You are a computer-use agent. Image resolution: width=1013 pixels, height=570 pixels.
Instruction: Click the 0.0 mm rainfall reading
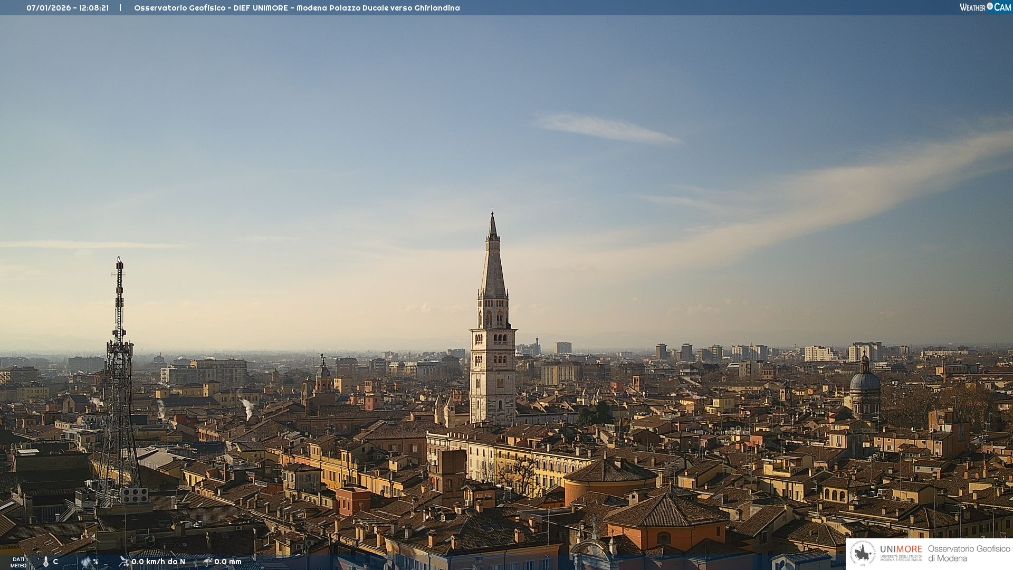click(228, 562)
